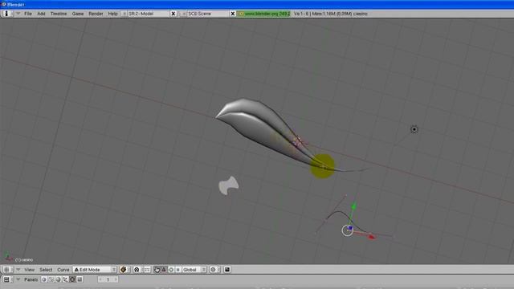Toggle move object centers only button
This screenshot has width=514, height=289.
pyautogui.click(x=147, y=270)
